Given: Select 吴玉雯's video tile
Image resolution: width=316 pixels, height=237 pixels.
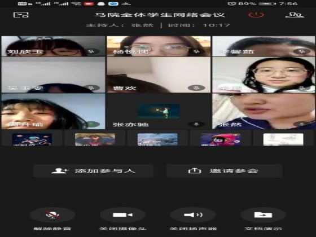Looking at the screenshot, I should [x=53, y=74].
